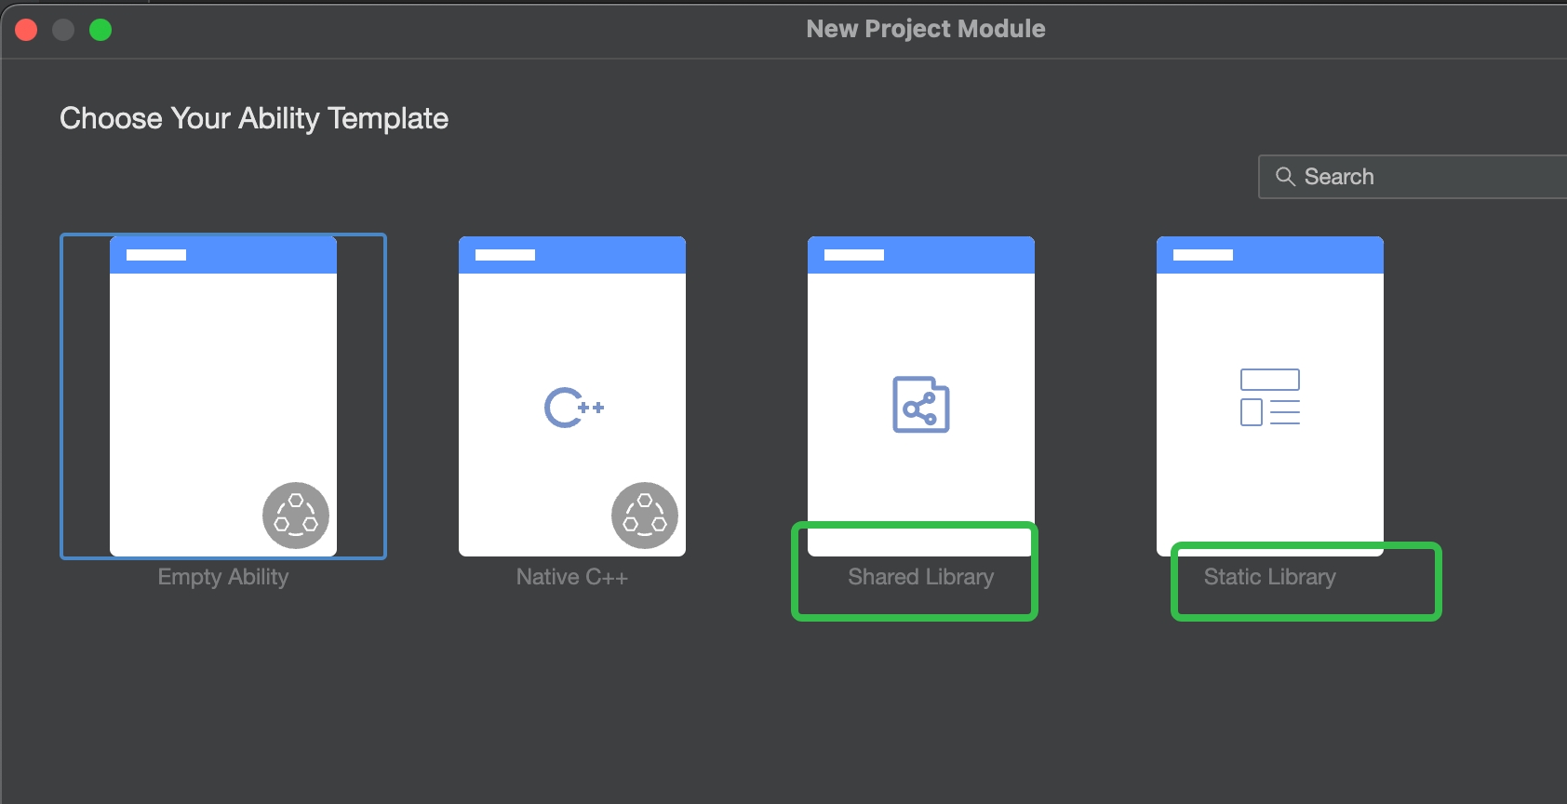Click the C++ icon in the template preview
This screenshot has width=1567, height=804.
pyautogui.click(x=573, y=408)
